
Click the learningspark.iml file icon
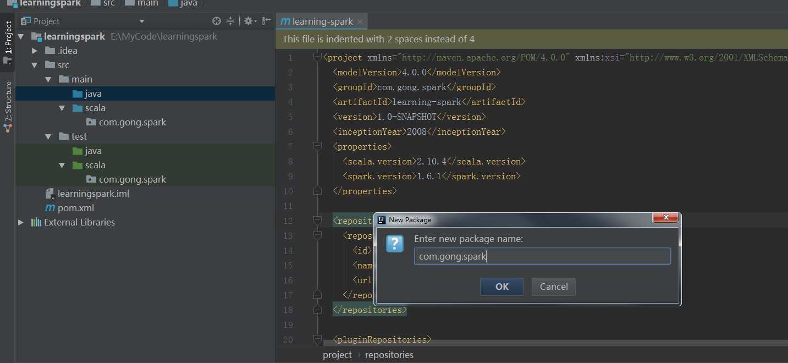49,194
